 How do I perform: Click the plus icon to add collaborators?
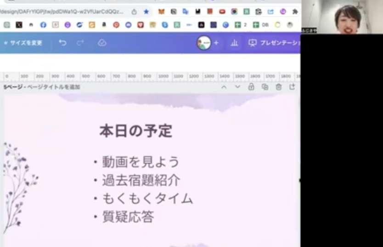(216, 43)
